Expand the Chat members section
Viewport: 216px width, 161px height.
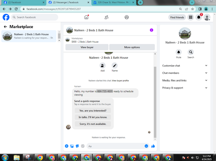point(185,73)
